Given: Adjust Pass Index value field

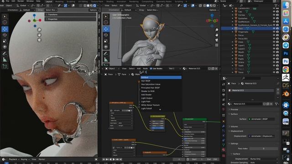Looking at the screenshot, I should pyautogui.click(x=264, y=149).
